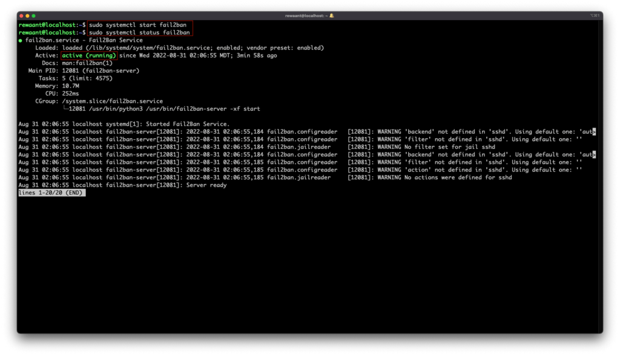Click the warning 'No actions were defined for sshd'
This screenshot has height=356, width=620.
pos(458,177)
